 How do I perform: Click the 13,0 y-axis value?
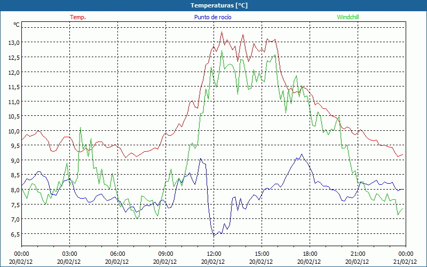tap(14, 43)
